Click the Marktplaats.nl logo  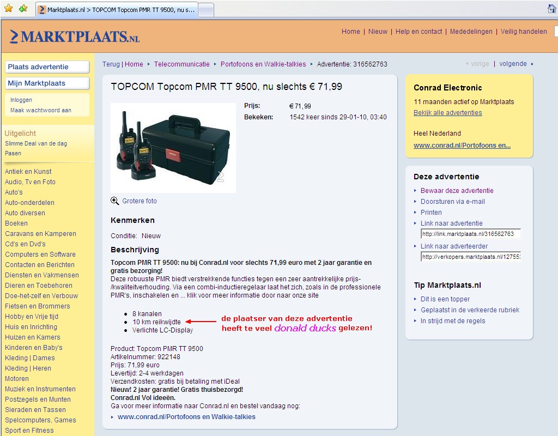74,37
